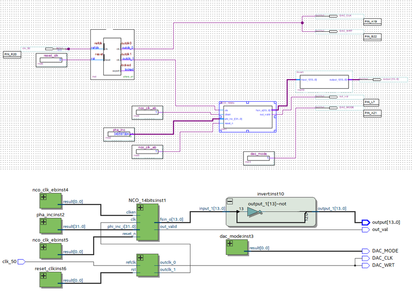Select the invert inst10 block in schematic
Image resolution: width=418 pixels, height=307 pixels.
tap(324, 81)
